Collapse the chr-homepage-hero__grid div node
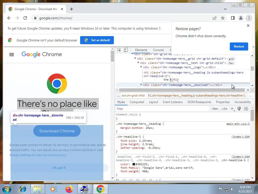 tap(135, 58)
